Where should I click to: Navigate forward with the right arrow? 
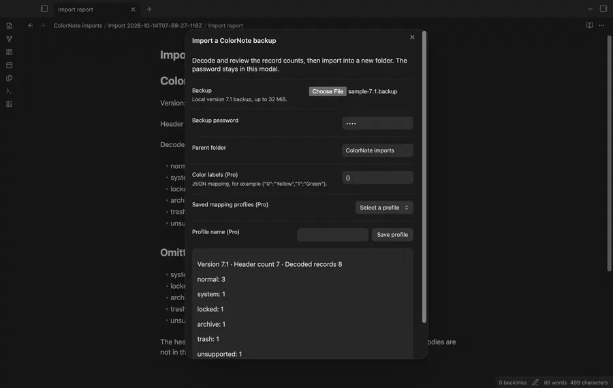click(43, 25)
